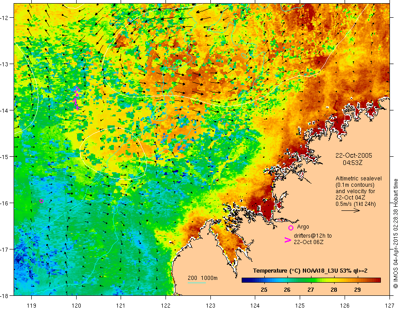Image resolution: width=399 pixels, height=309 pixels.
Task: Click the latitude label -17
Action: point(5,249)
